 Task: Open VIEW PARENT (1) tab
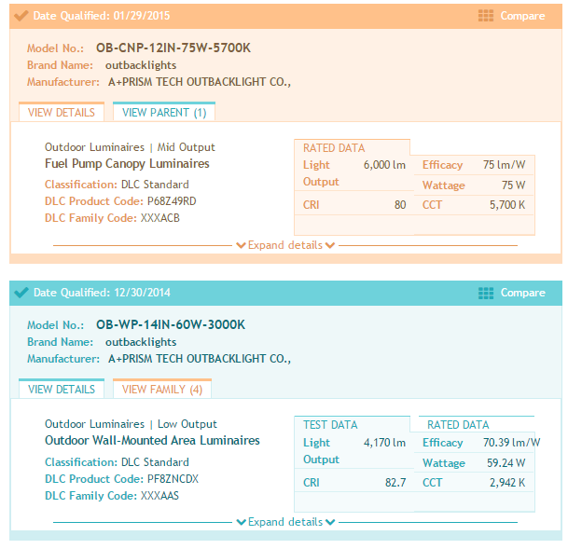pyautogui.click(x=164, y=112)
